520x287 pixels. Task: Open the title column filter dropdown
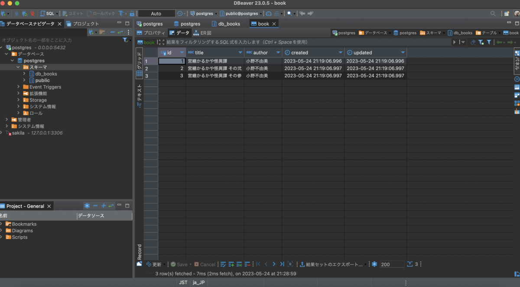tap(240, 52)
